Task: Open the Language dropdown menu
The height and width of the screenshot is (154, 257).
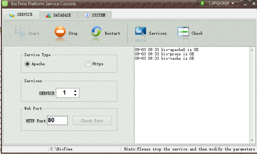Action: pyautogui.click(x=219, y=3)
